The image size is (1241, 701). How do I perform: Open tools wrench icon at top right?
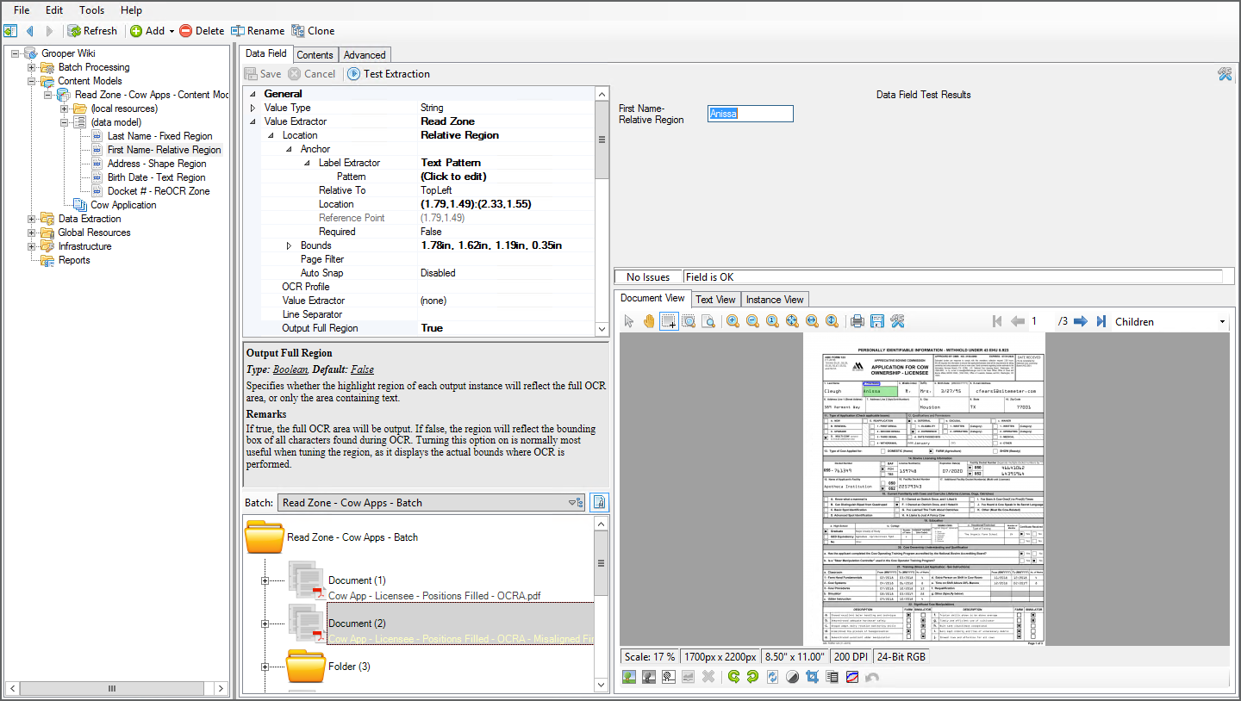(x=1225, y=74)
